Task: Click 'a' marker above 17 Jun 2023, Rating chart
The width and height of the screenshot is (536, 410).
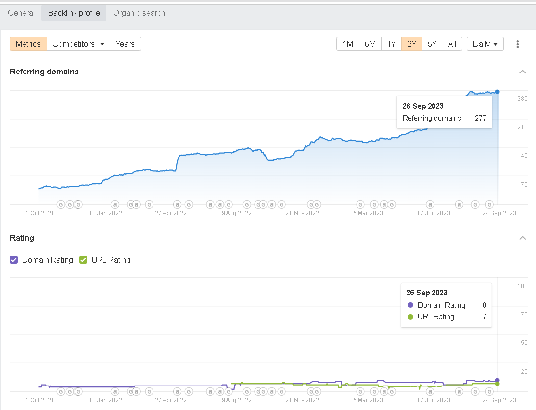Action: [x=430, y=391]
